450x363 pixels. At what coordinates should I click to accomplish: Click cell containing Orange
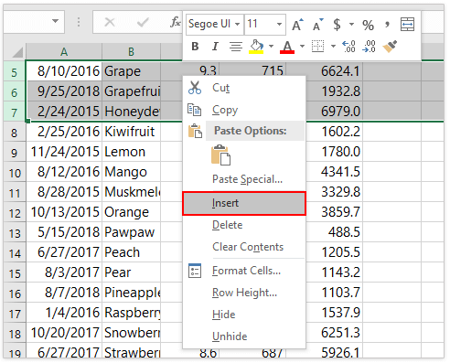131,212
